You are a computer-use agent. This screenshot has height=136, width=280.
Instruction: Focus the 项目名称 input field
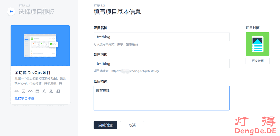pos(161,37)
